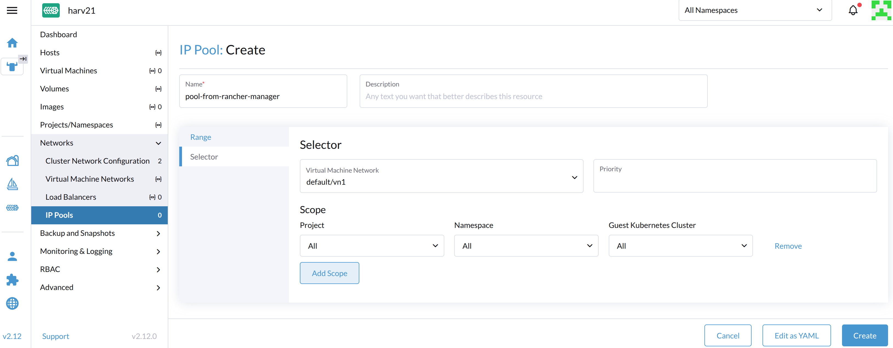Viewport: 893px width, 348px height.
Task: Click the puzzle piece Extensions icon
Action: click(x=12, y=280)
